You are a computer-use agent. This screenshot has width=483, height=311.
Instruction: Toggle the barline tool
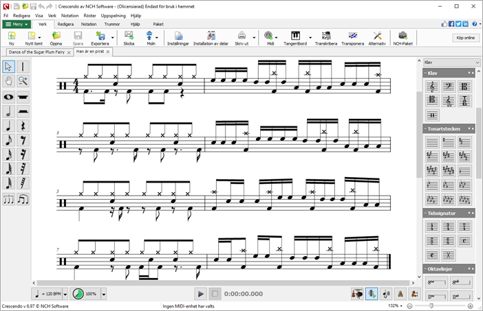tap(23, 67)
